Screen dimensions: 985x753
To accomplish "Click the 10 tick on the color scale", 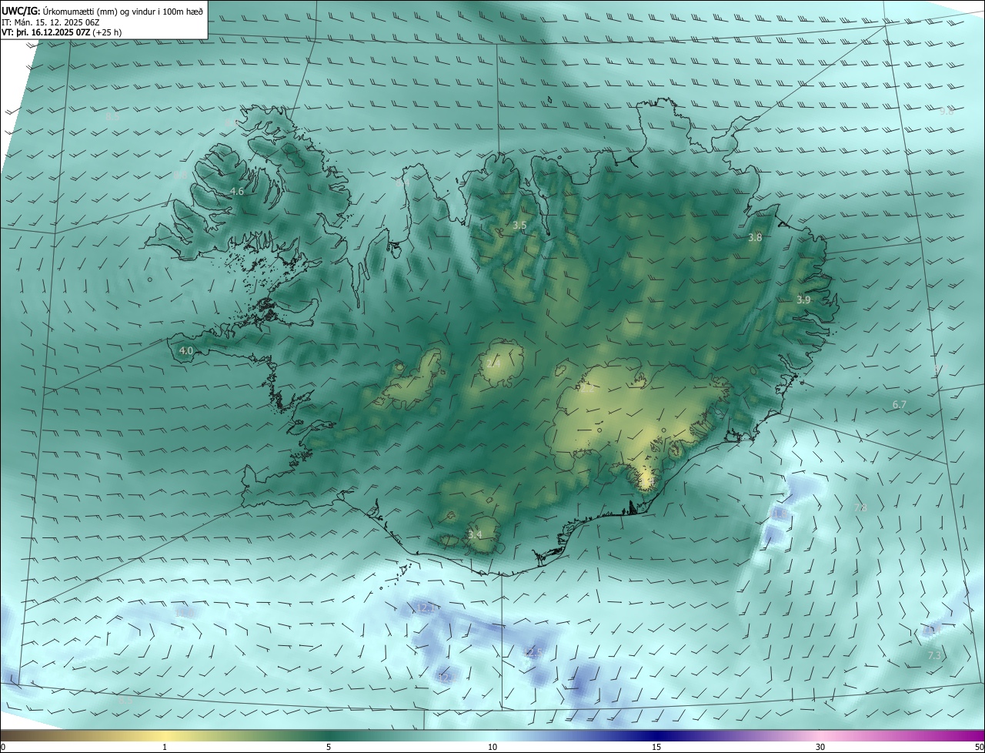I will pyautogui.click(x=492, y=747).
